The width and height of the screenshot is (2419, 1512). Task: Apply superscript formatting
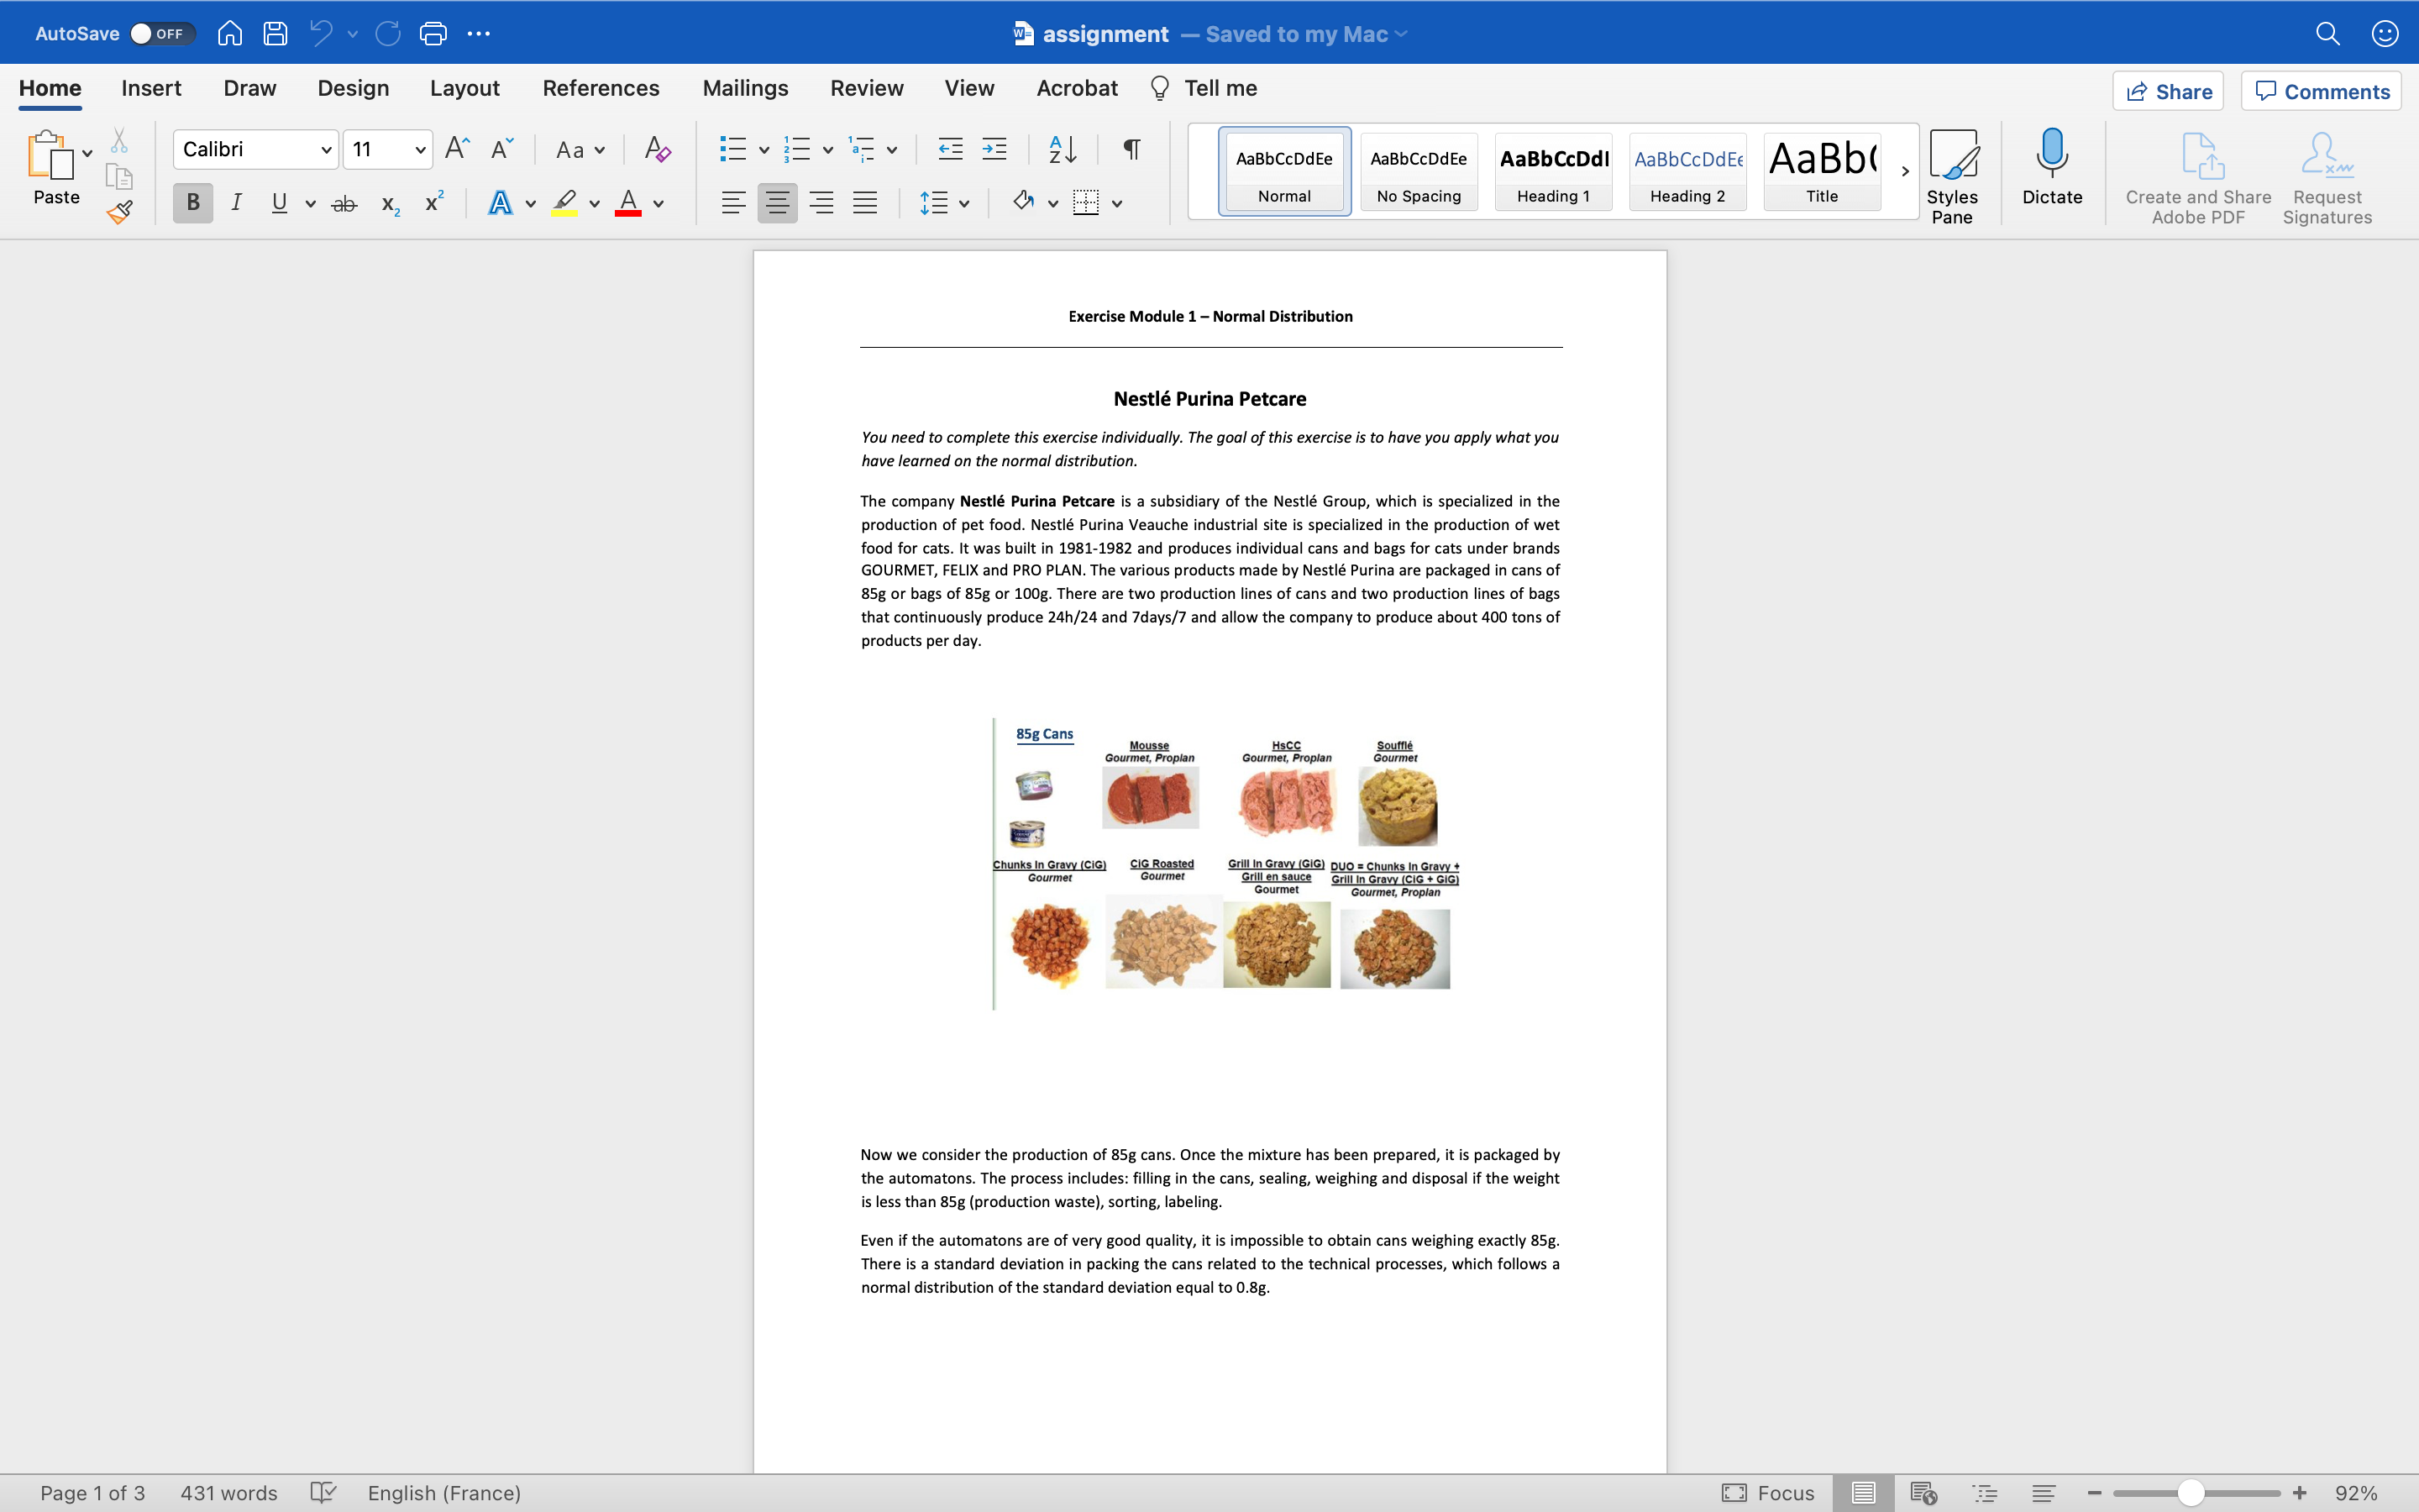pyautogui.click(x=432, y=202)
